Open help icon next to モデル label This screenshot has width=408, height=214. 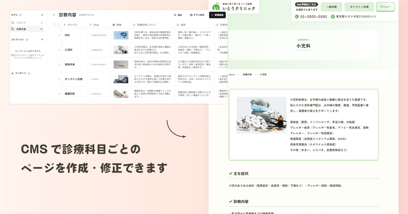click(20, 15)
